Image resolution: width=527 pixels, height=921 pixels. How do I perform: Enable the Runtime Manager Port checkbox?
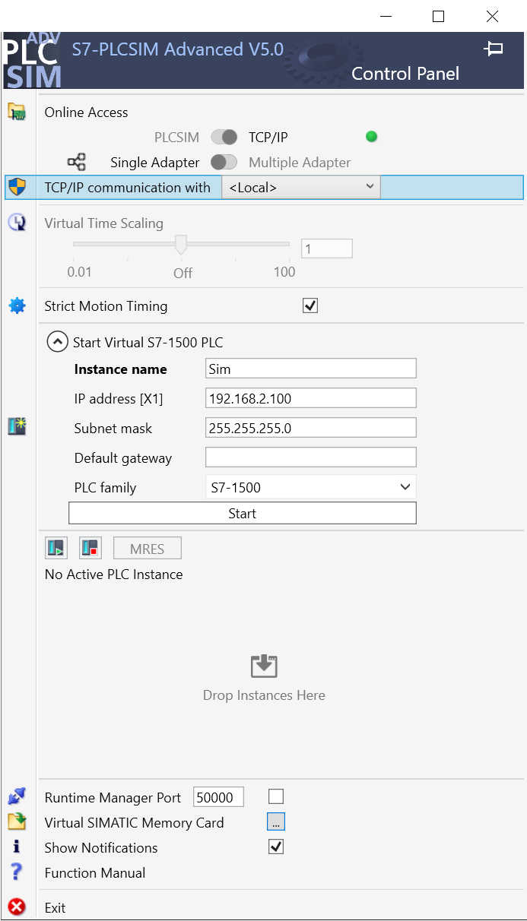pos(276,796)
